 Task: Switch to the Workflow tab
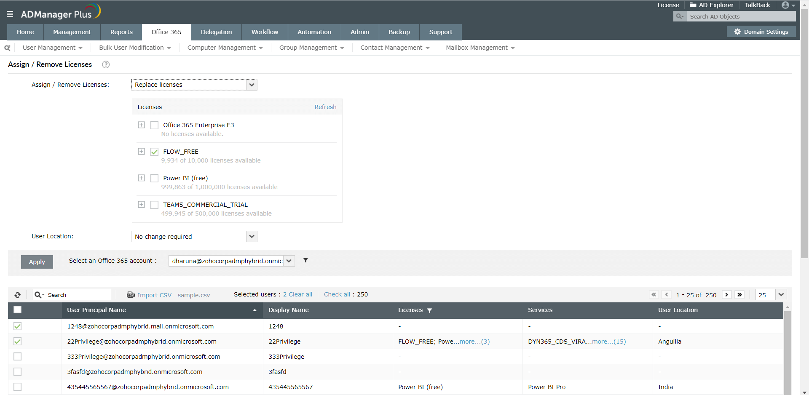coord(265,32)
